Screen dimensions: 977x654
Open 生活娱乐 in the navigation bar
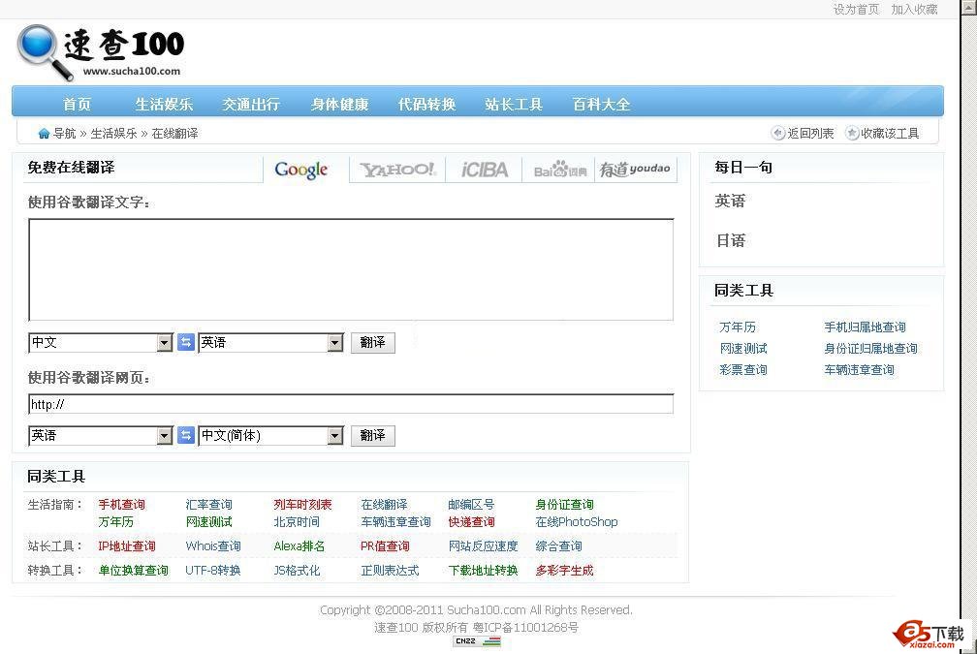[164, 104]
